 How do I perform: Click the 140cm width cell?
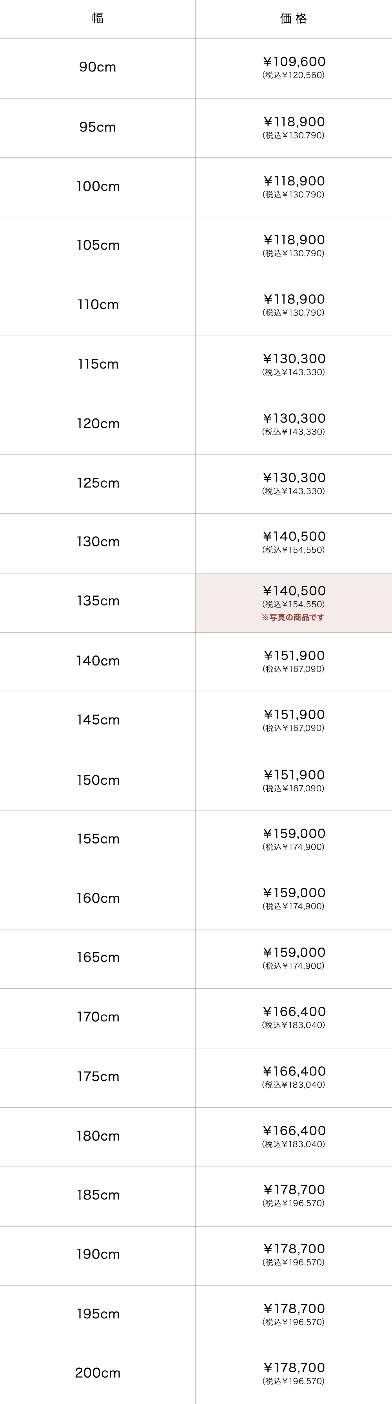pos(98,661)
